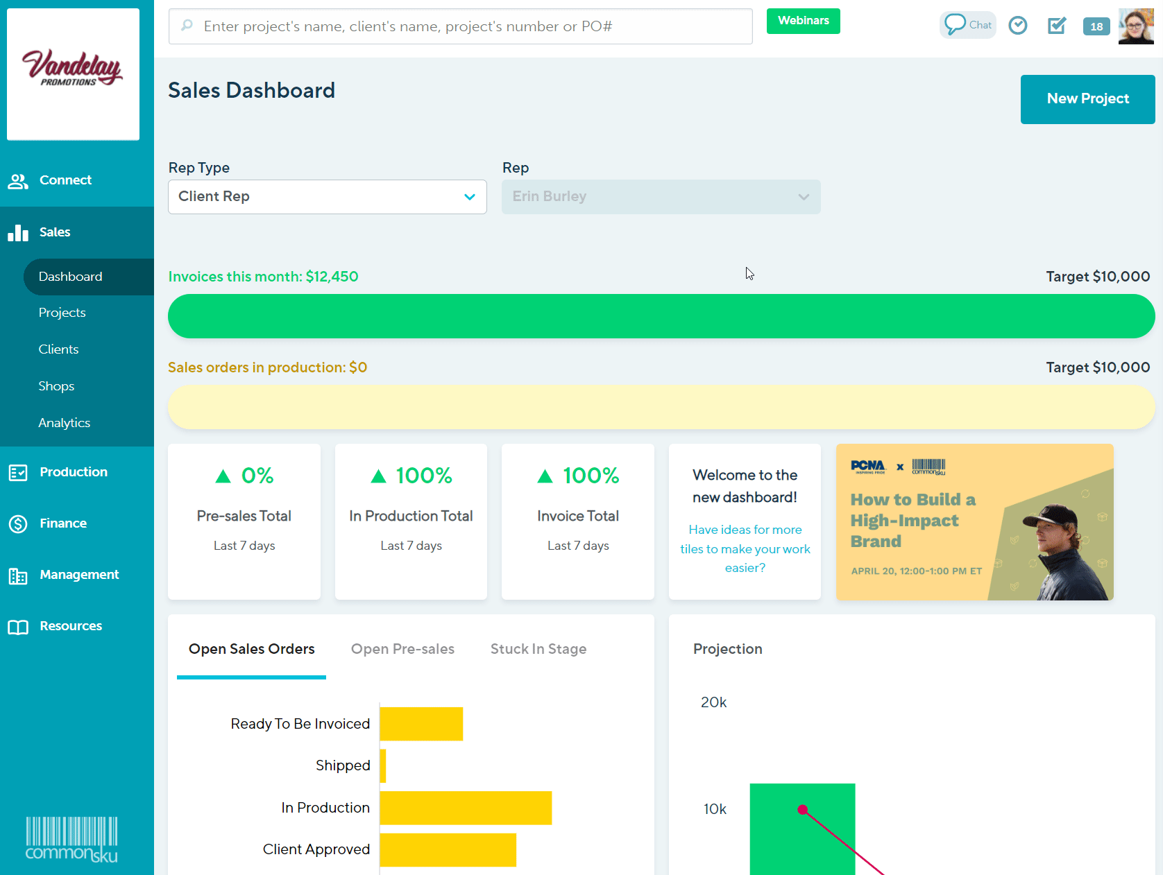1163x875 pixels.
Task: Open the Production section
Action: point(72,471)
